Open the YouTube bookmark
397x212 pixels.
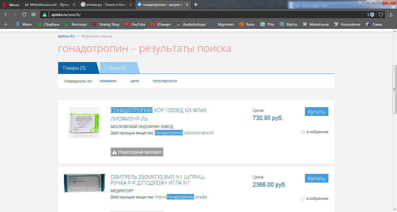[135, 24]
